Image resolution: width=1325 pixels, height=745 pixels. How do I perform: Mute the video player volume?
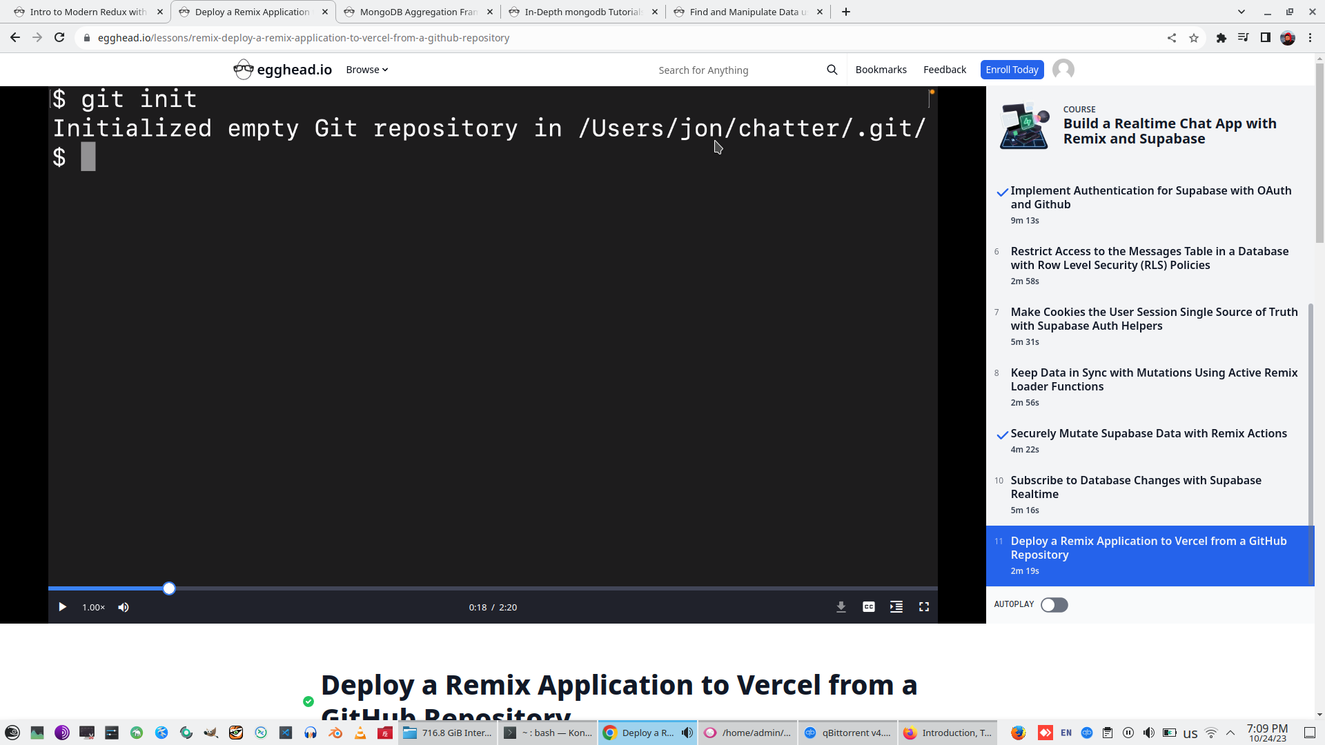point(124,607)
